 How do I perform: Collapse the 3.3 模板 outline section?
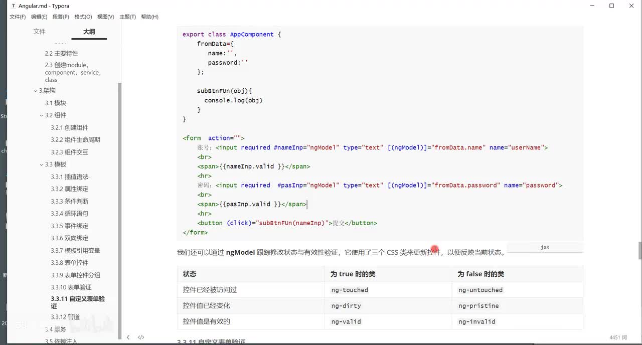pyautogui.click(x=41, y=164)
